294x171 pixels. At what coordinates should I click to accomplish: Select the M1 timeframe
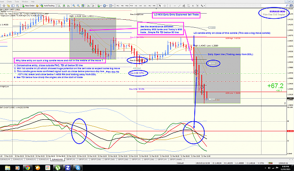[x=118, y=6]
